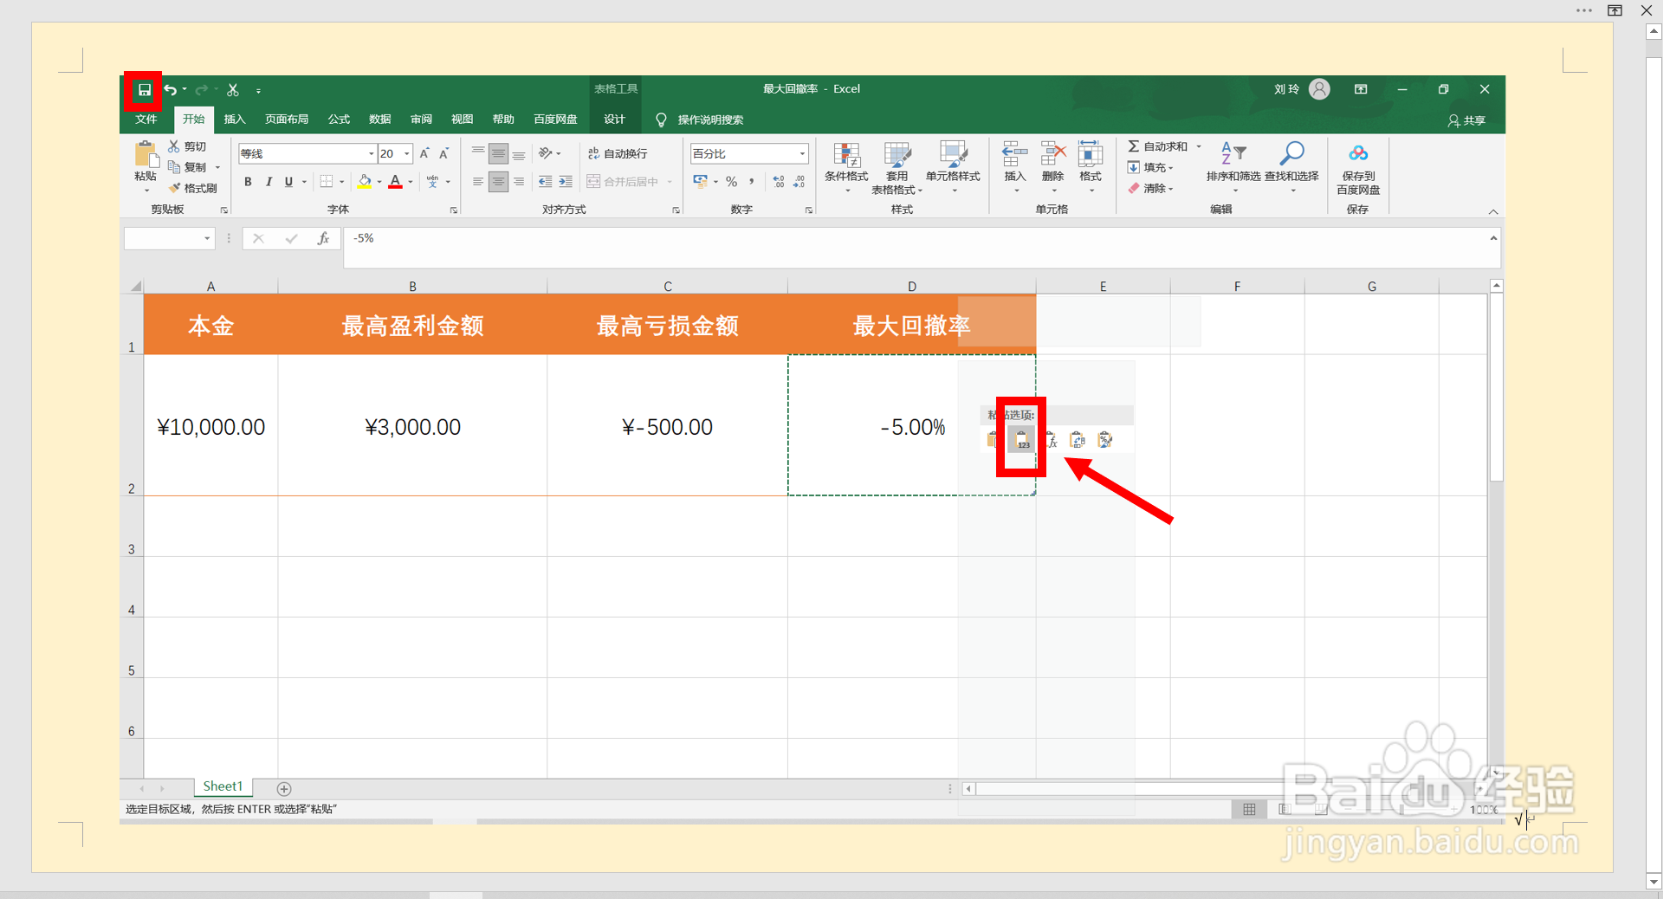Switch to the 公式 formulas tab
The image size is (1670, 899).
[x=339, y=120]
